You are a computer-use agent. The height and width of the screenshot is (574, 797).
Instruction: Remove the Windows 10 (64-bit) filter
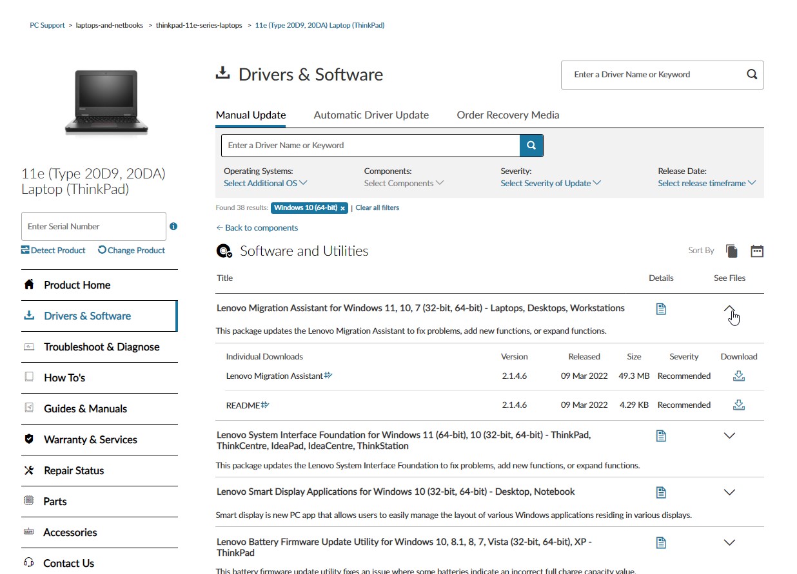(x=344, y=207)
